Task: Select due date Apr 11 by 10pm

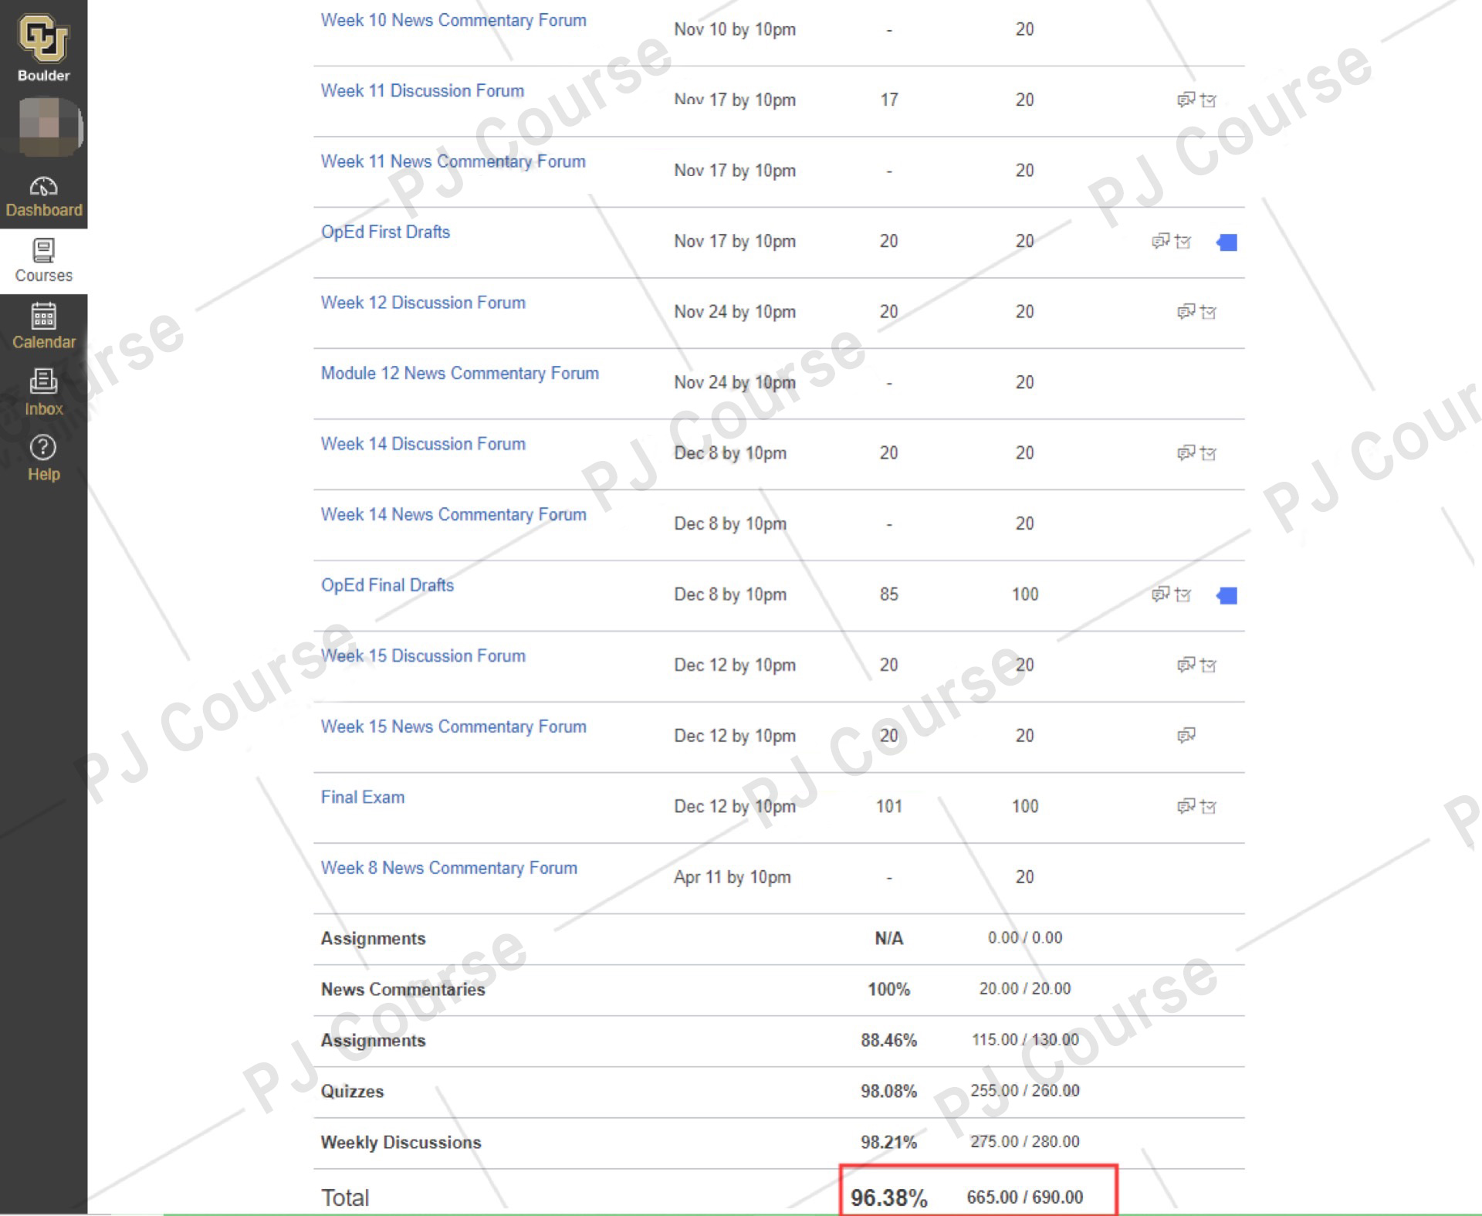Action: [x=733, y=877]
